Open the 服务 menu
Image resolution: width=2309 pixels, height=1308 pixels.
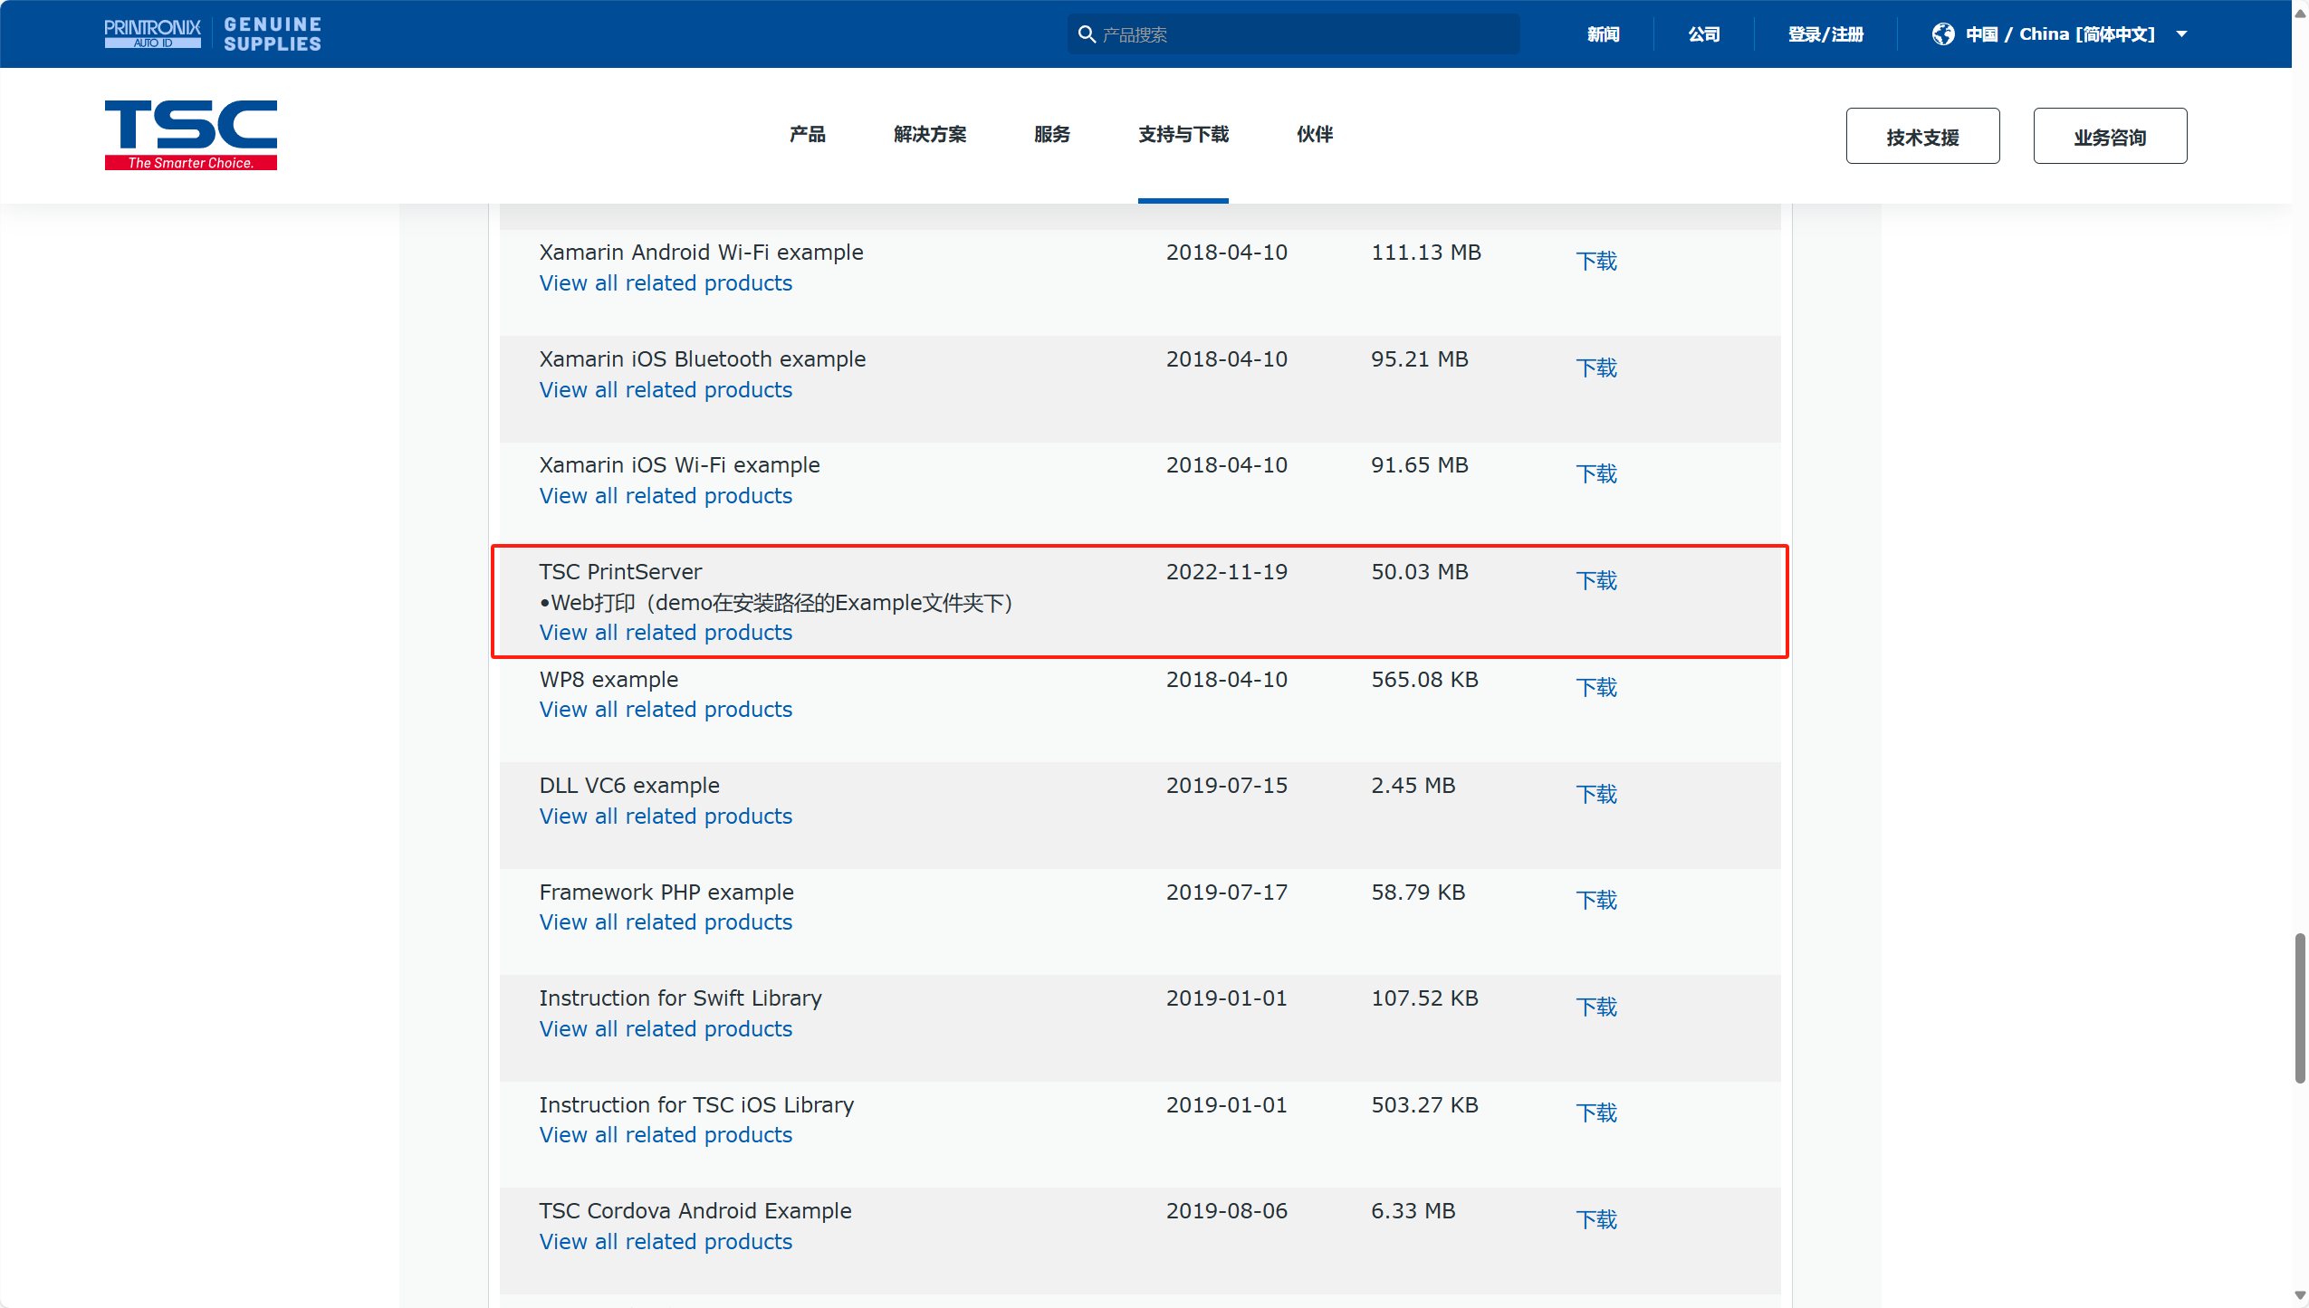point(1052,135)
